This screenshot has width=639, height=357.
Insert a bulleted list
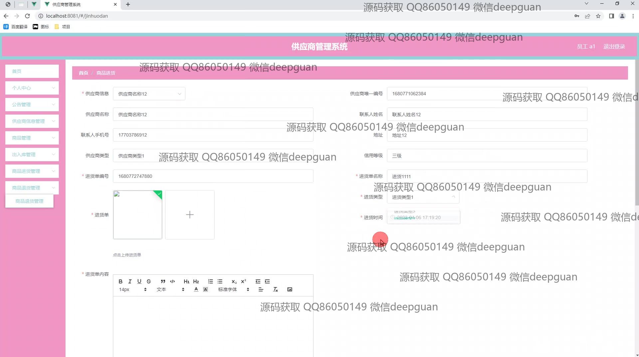click(x=220, y=281)
